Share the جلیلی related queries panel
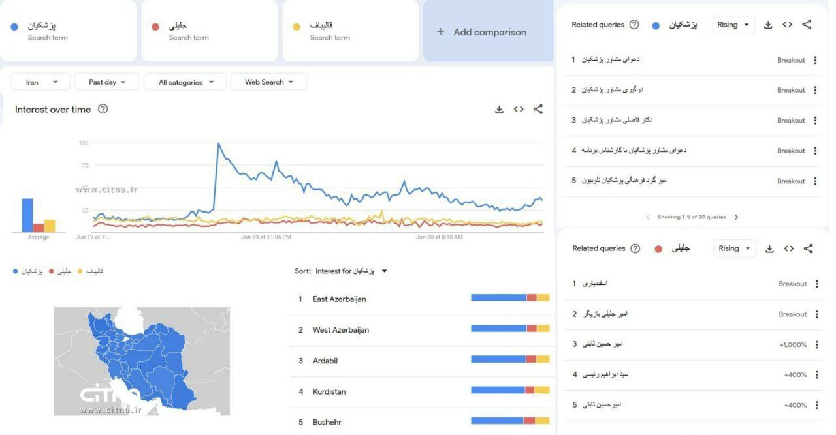 (x=808, y=248)
